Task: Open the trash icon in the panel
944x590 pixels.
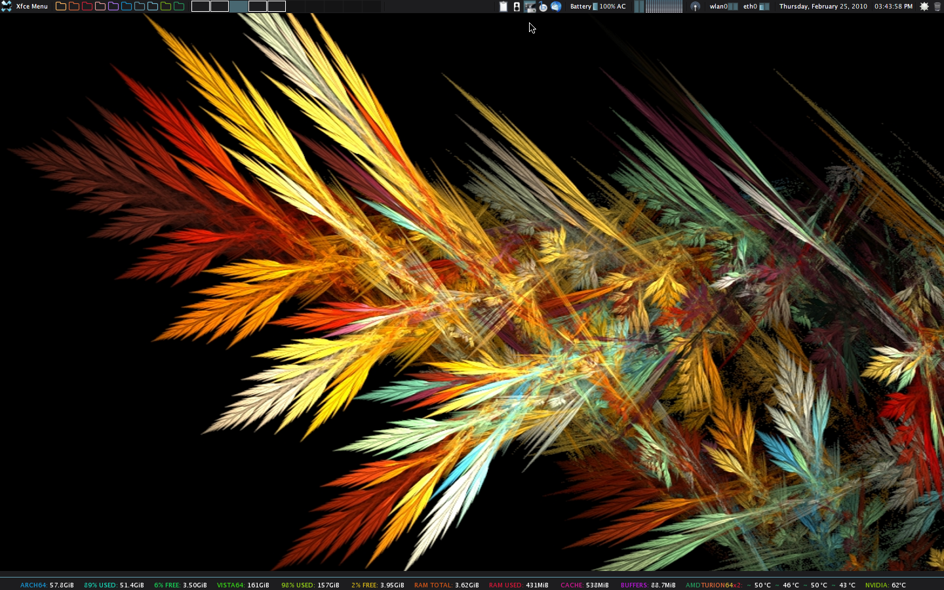Action: 937,7
